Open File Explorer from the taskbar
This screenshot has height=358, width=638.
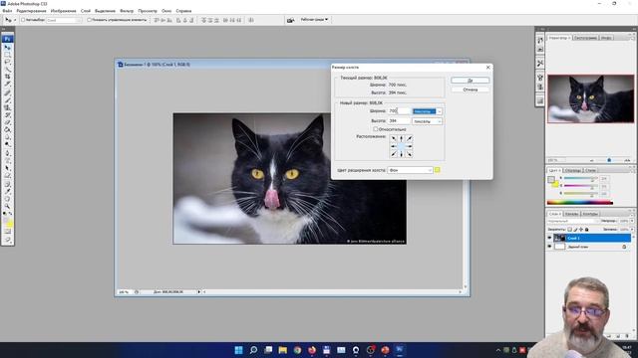[283, 350]
